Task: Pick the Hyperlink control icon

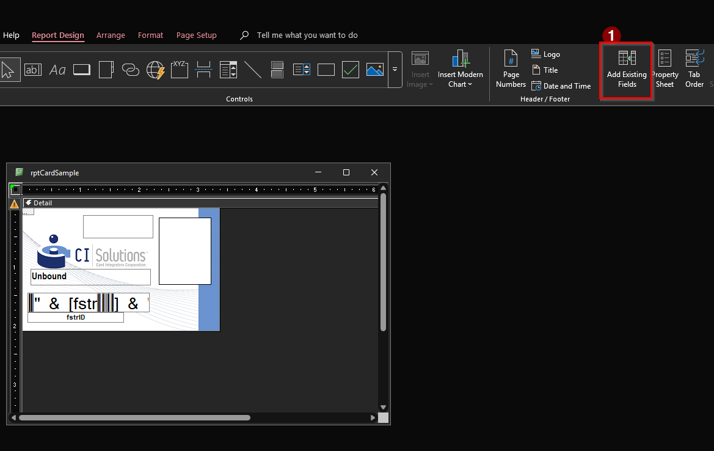Action: 131,70
